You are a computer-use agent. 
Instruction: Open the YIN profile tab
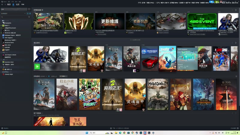pyautogui.click(x=23, y=4)
